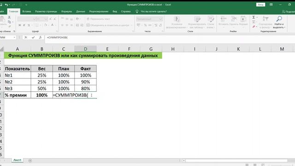Open the 'Справка' ribbon tab
295x166 pixels.
coord(126,12)
